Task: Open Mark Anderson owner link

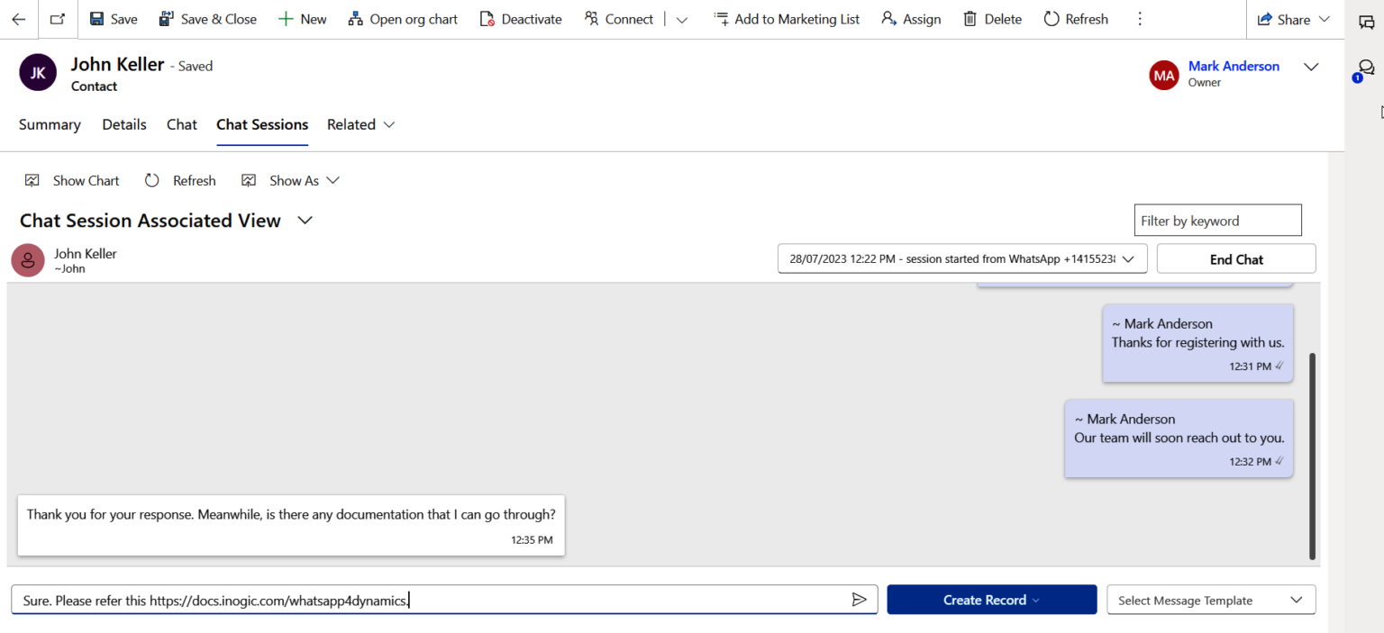Action: (x=1233, y=66)
